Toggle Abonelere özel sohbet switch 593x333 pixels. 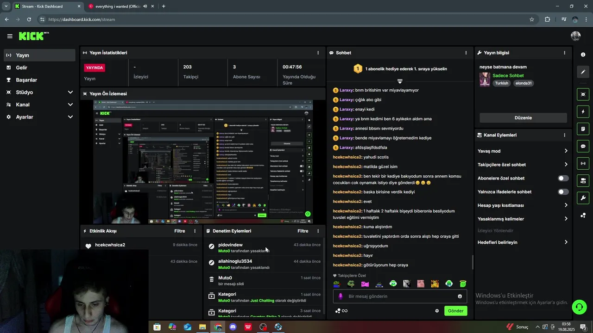tap(563, 178)
